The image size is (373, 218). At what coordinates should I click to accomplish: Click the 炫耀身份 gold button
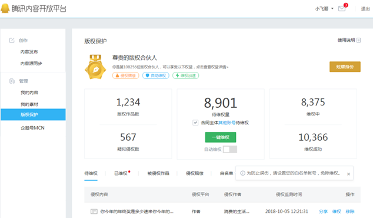pos(345,67)
